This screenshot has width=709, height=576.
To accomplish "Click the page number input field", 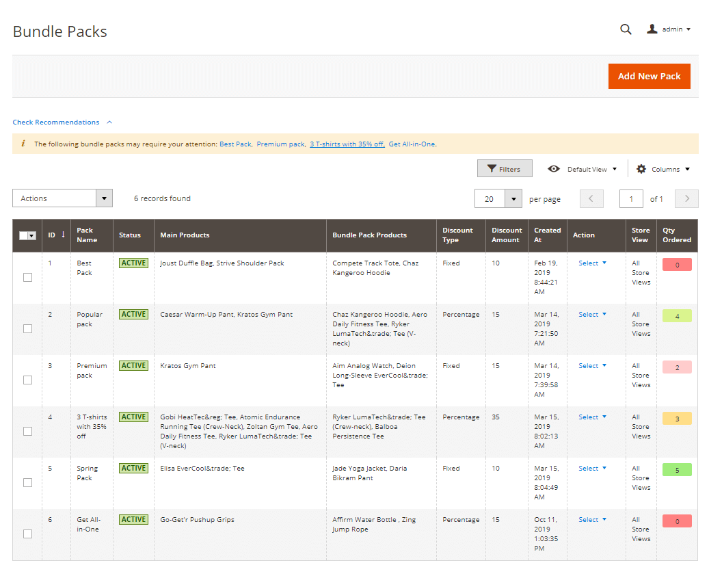I will coord(630,199).
